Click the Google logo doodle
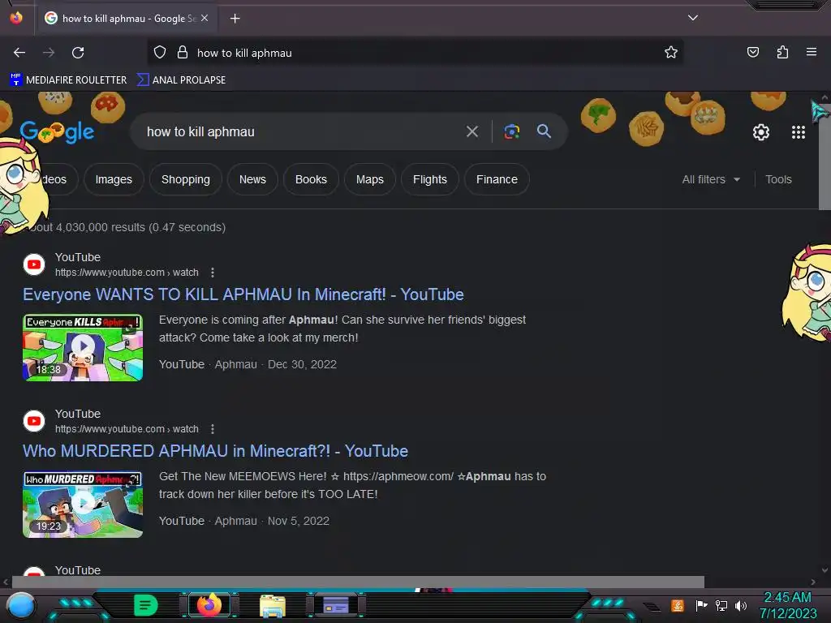The image size is (831, 623). (x=58, y=131)
